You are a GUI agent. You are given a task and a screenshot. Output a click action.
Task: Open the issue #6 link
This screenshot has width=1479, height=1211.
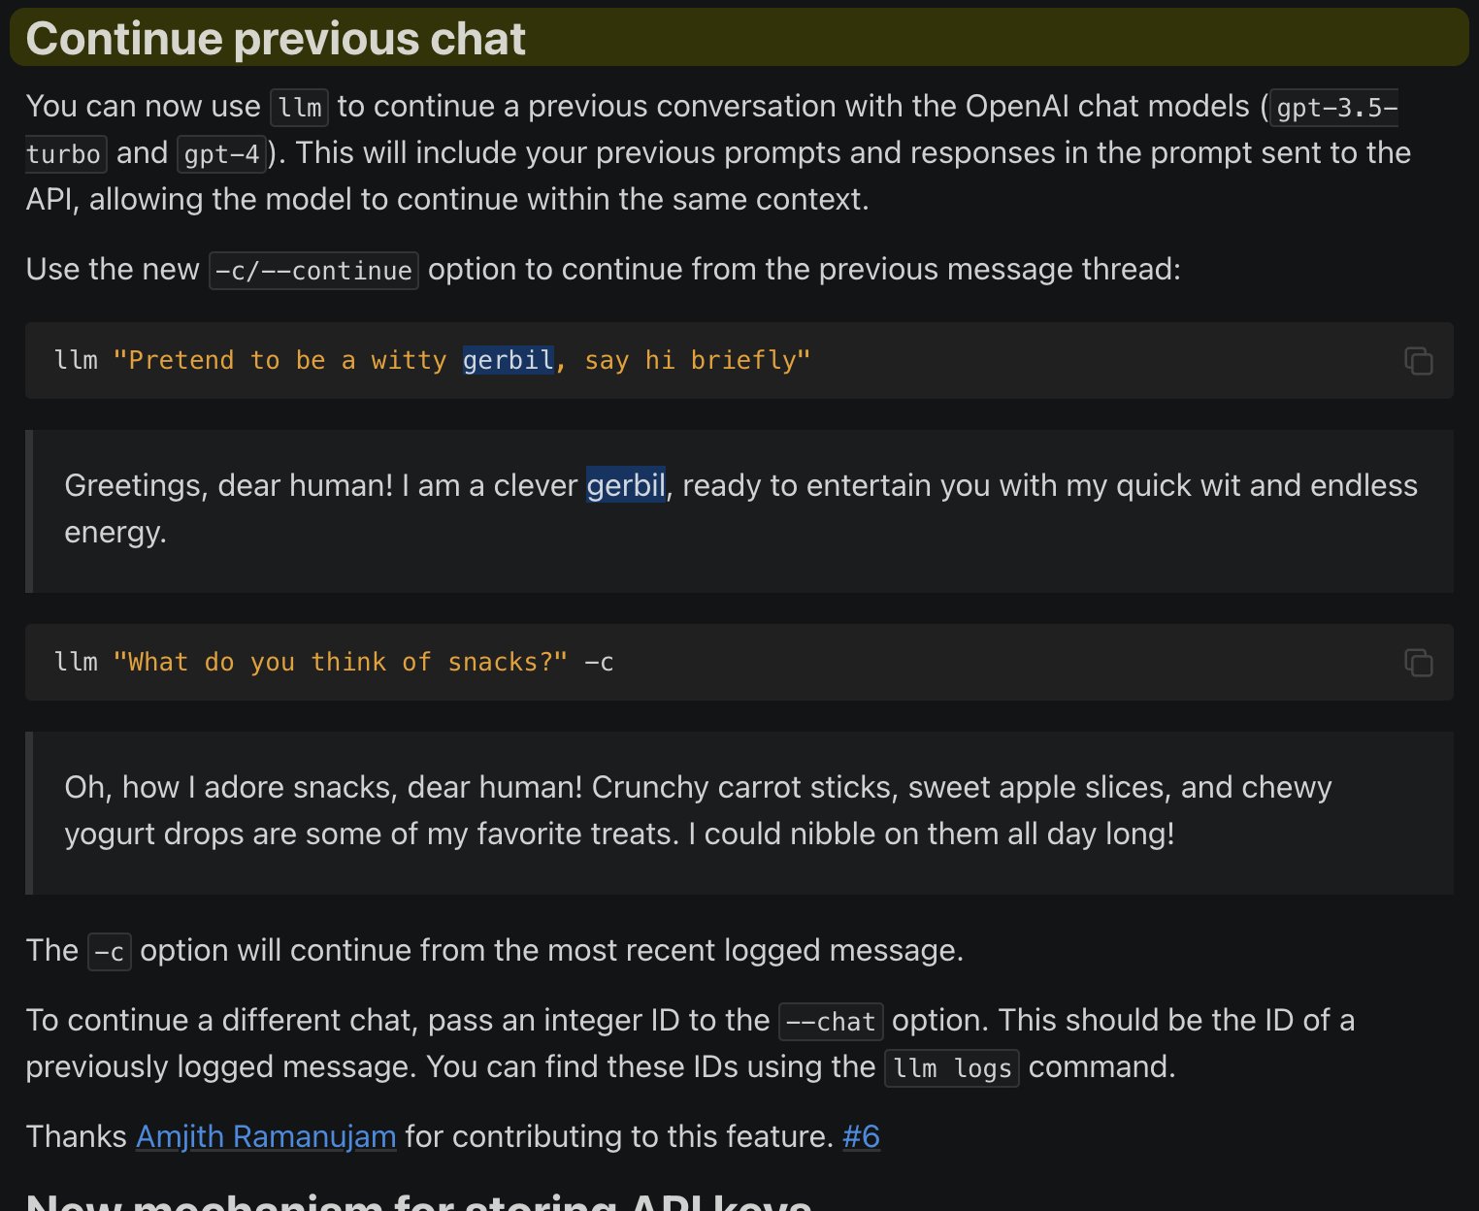(x=861, y=1136)
